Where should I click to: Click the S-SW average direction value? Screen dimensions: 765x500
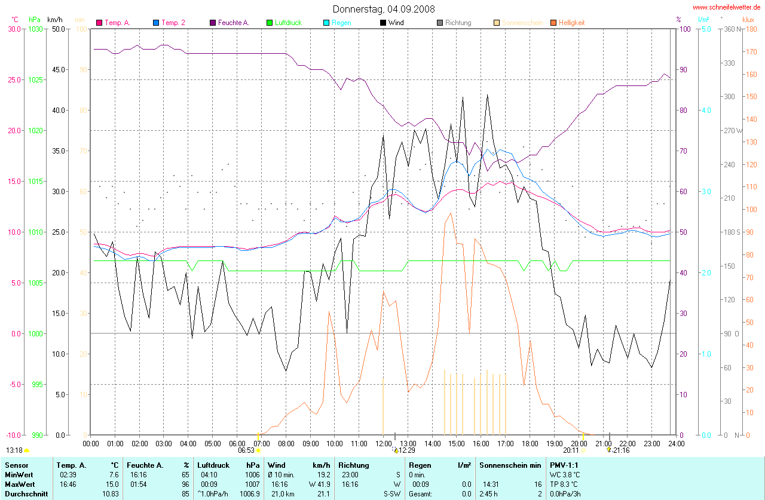click(x=391, y=494)
